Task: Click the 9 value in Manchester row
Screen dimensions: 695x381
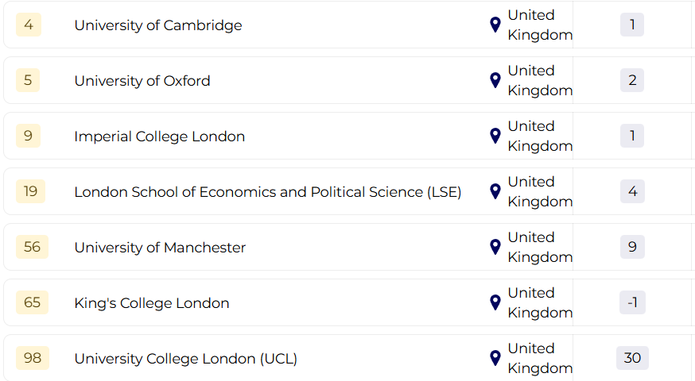Action: pyautogui.click(x=632, y=247)
